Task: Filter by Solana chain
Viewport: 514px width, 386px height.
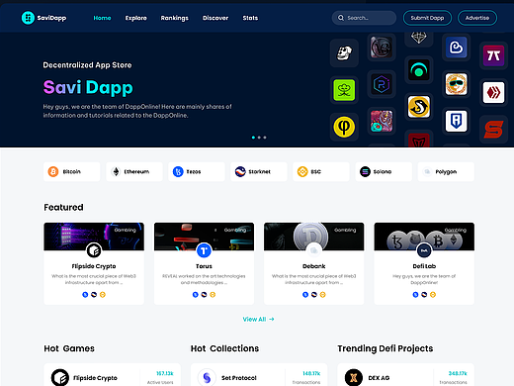Action: coord(384,171)
